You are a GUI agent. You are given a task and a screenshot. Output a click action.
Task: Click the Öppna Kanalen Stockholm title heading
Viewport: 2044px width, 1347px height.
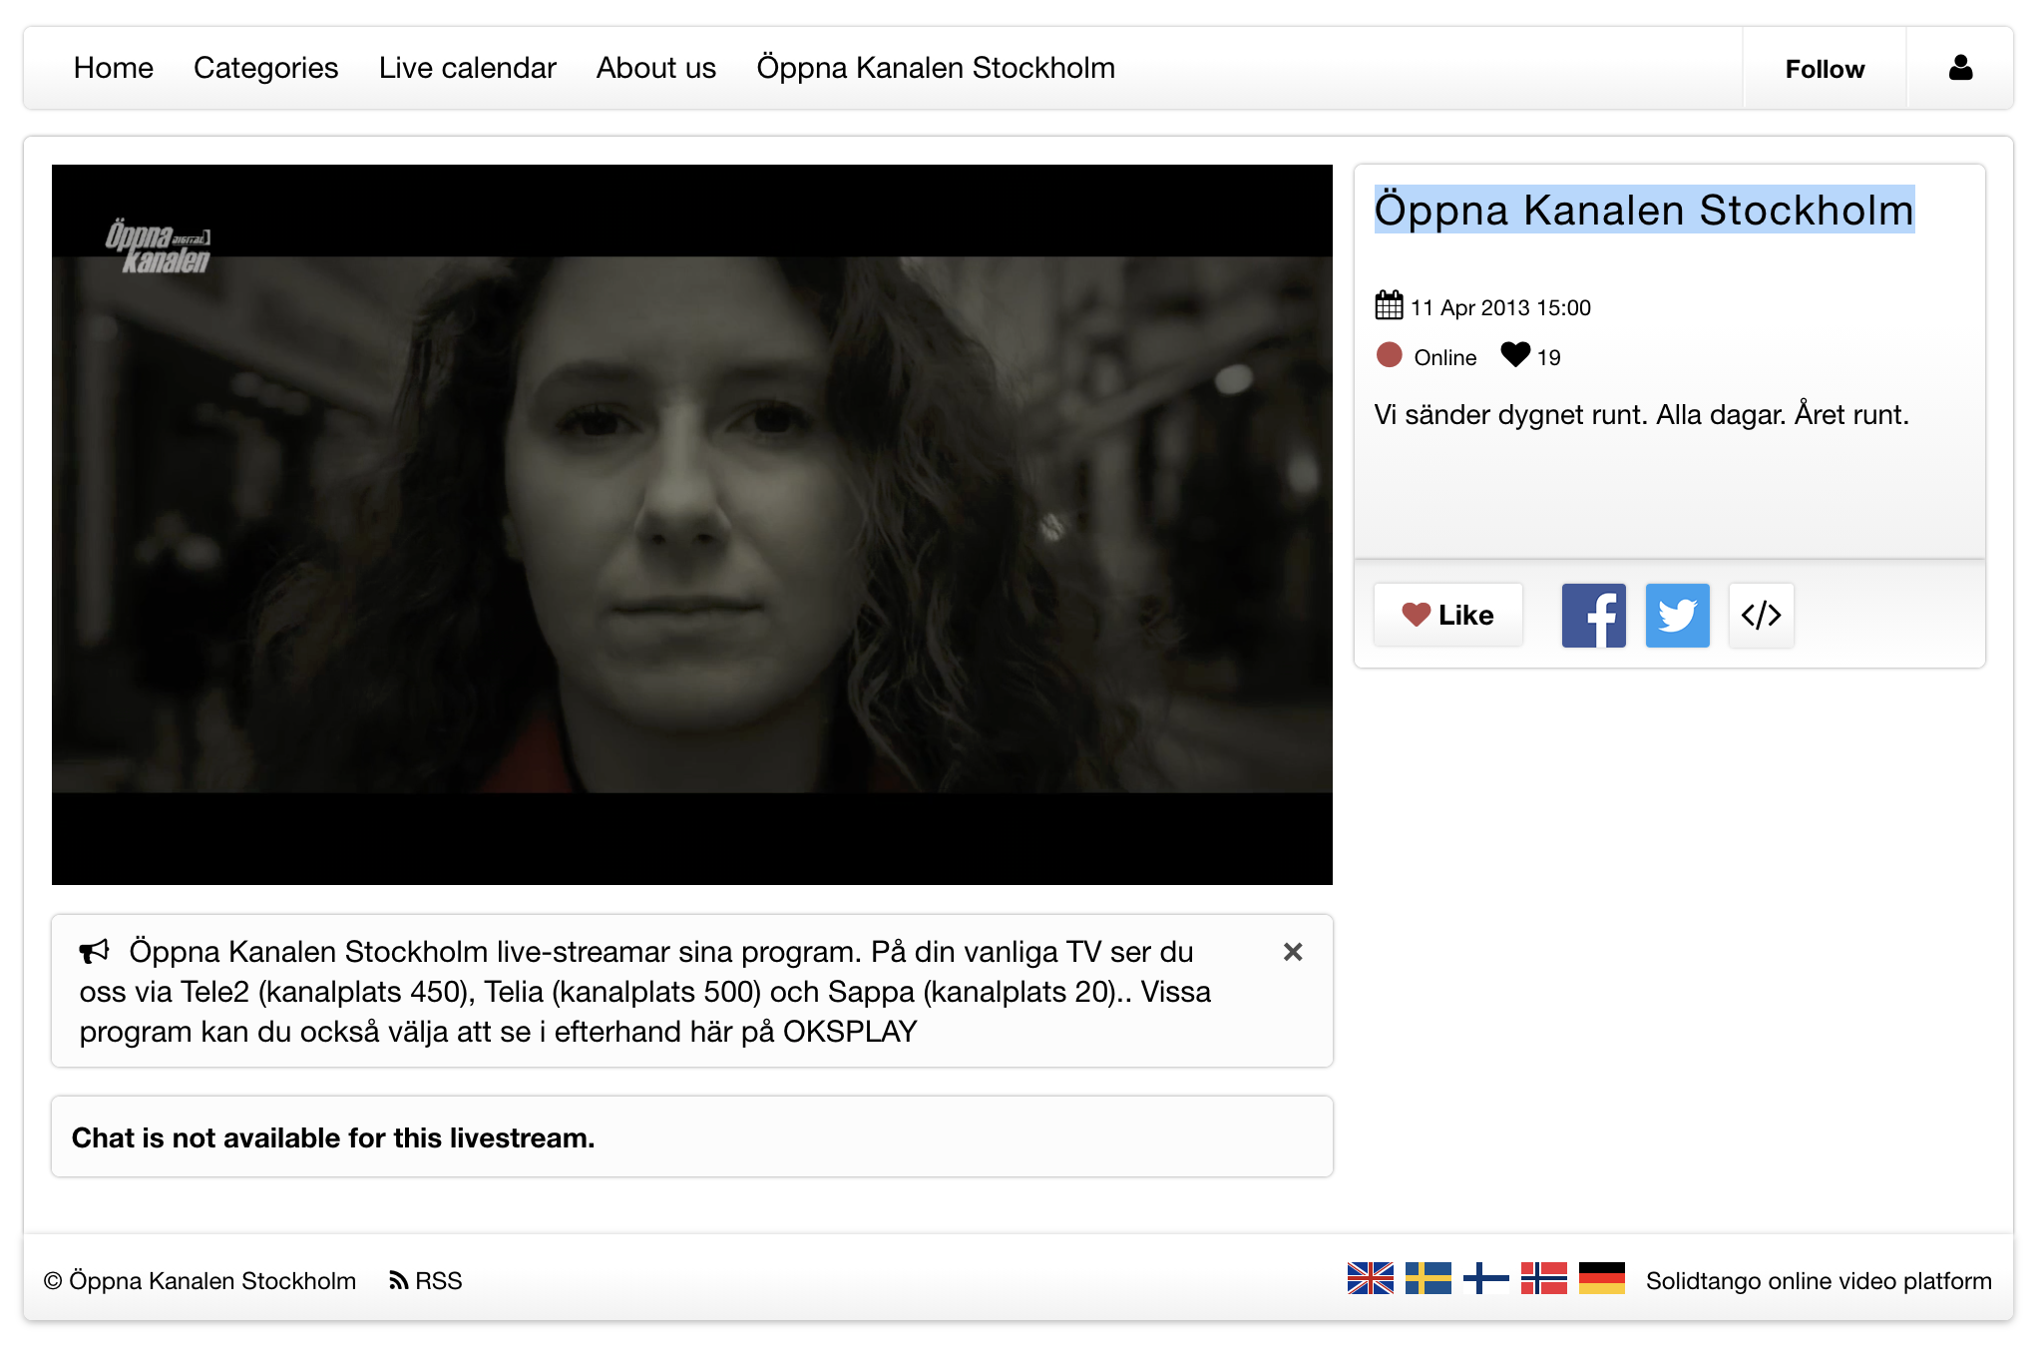[1643, 211]
